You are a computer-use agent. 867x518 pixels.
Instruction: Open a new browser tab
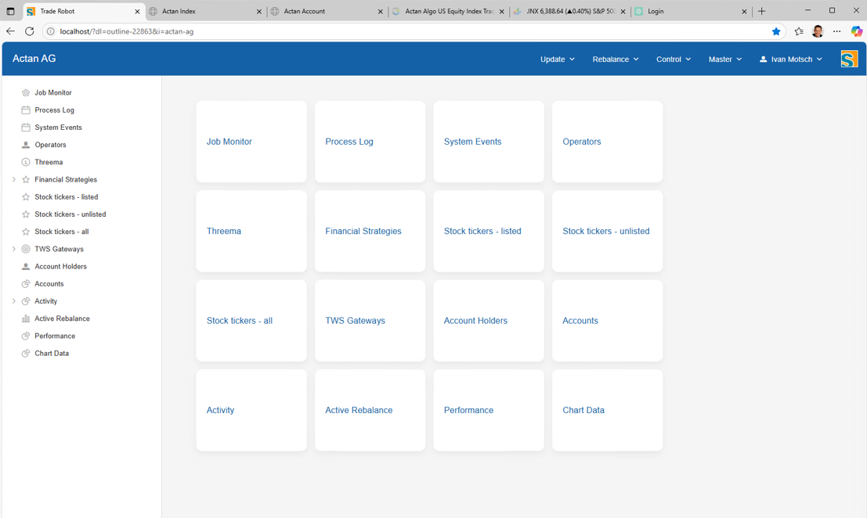[x=761, y=11]
